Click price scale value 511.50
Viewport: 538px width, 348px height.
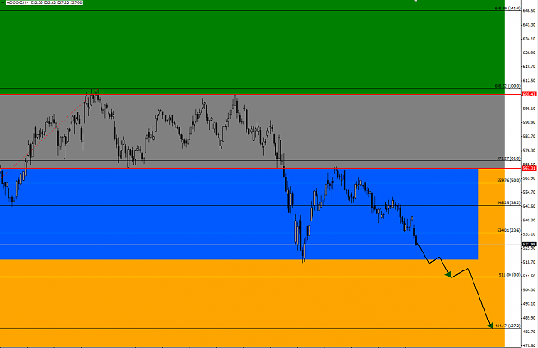point(529,276)
